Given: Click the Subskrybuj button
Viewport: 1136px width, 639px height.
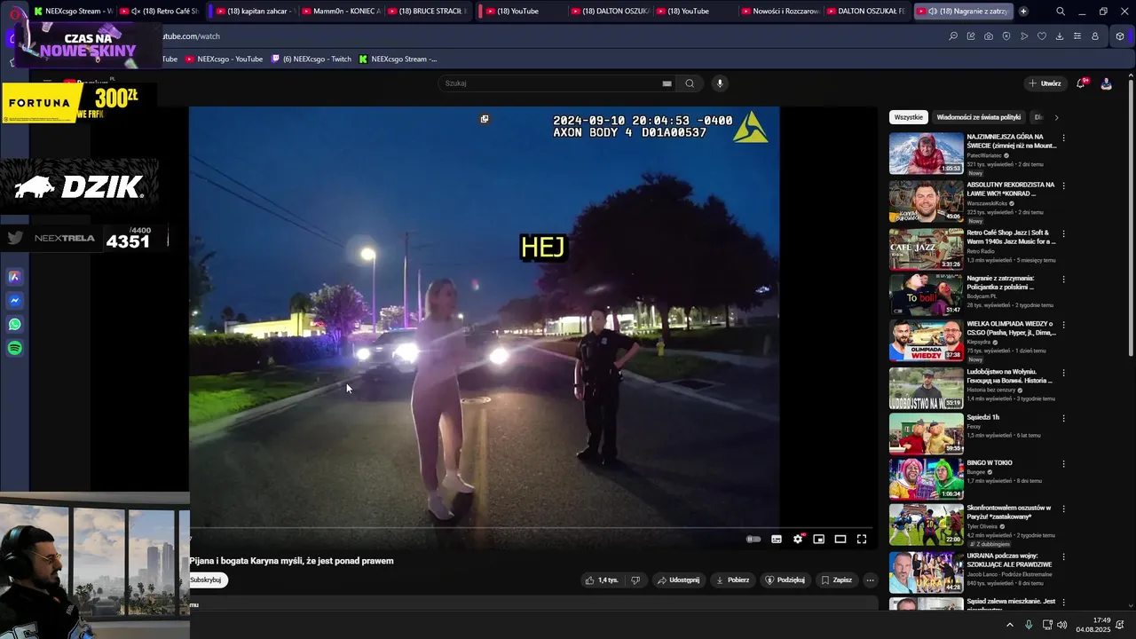Looking at the screenshot, I should tap(207, 580).
